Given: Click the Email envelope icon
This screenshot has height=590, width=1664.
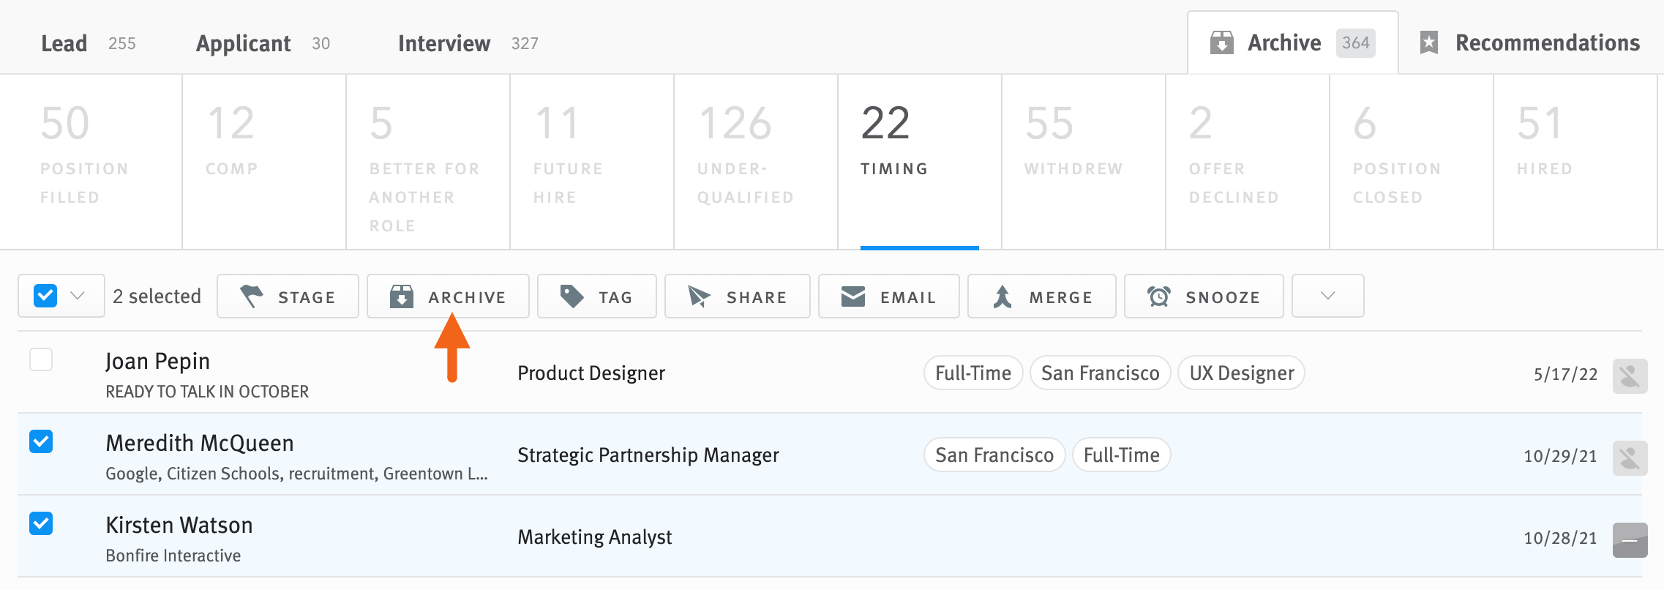Looking at the screenshot, I should tap(853, 296).
